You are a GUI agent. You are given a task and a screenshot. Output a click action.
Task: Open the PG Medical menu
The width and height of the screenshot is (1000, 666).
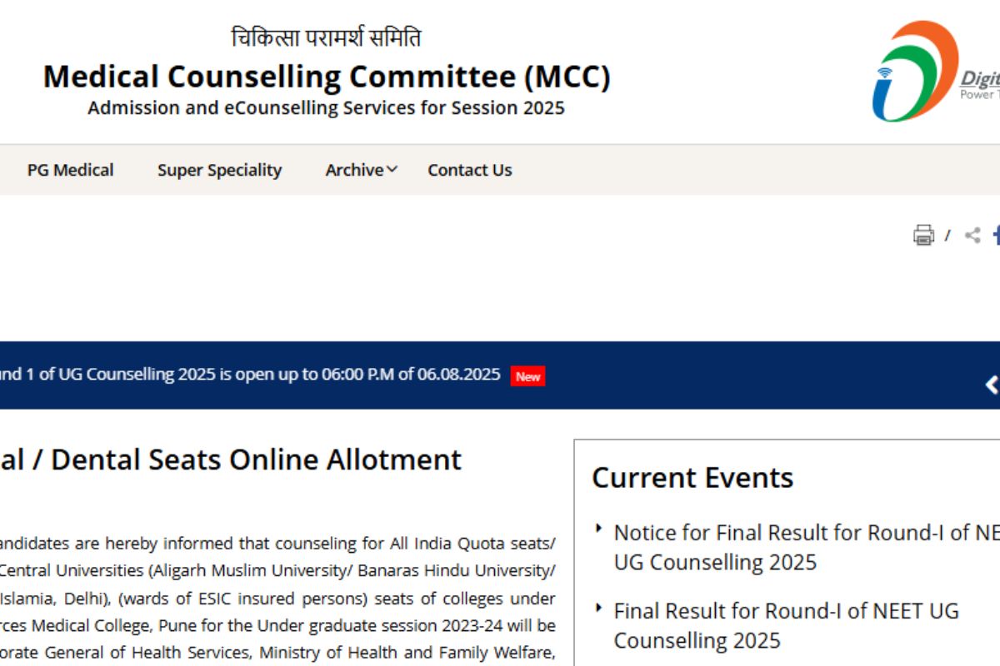[x=71, y=170]
